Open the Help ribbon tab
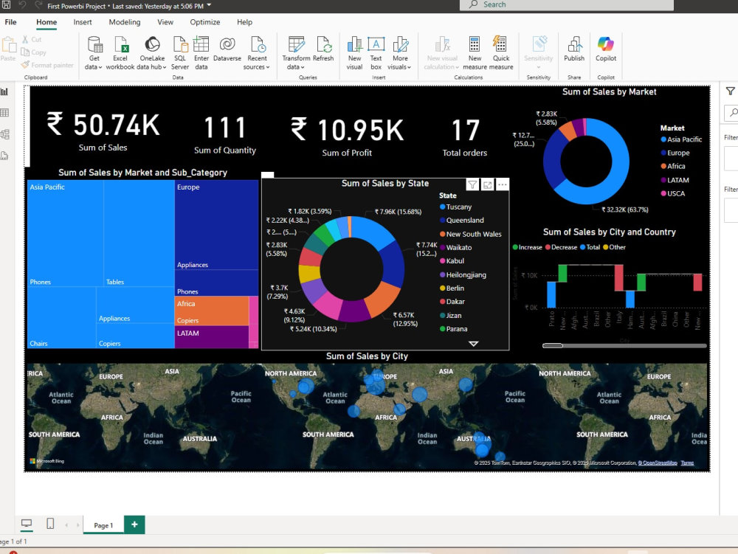 (x=244, y=22)
